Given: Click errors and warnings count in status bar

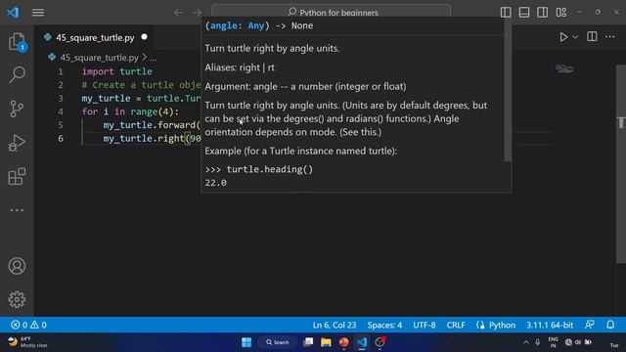Looking at the screenshot, I should point(28,325).
